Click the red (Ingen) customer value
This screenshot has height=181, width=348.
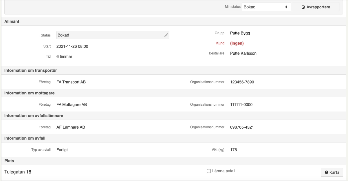[x=237, y=43]
